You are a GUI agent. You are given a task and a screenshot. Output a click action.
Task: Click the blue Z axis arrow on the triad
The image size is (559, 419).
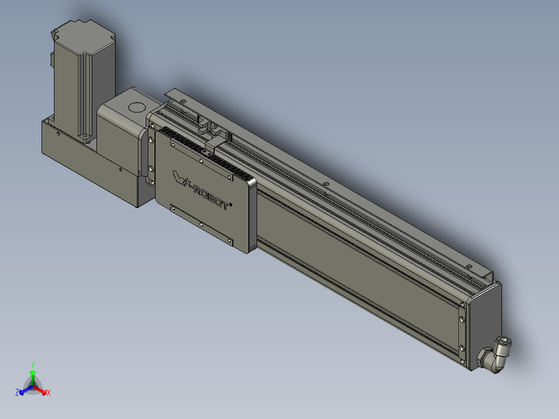pyautogui.click(x=26, y=390)
